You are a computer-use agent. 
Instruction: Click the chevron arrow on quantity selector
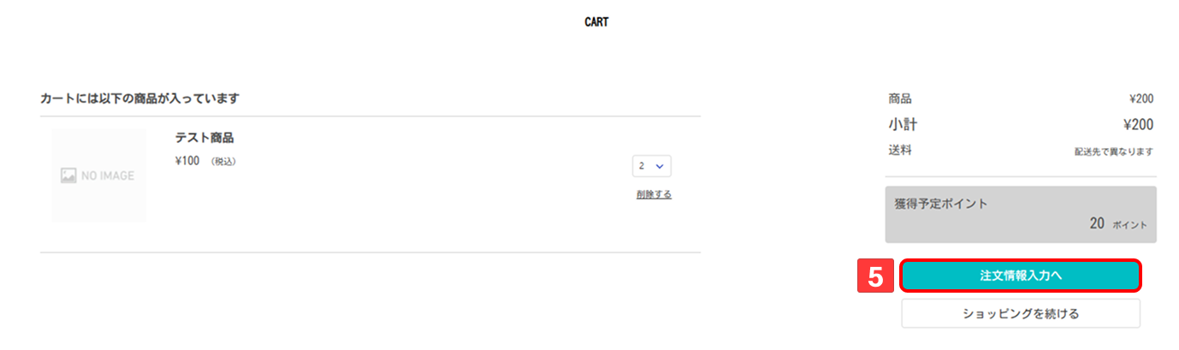click(x=659, y=165)
